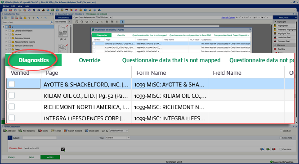The image size is (299, 164).
Task: Click the padlock icon in main toolbar
Action: tap(80, 10)
